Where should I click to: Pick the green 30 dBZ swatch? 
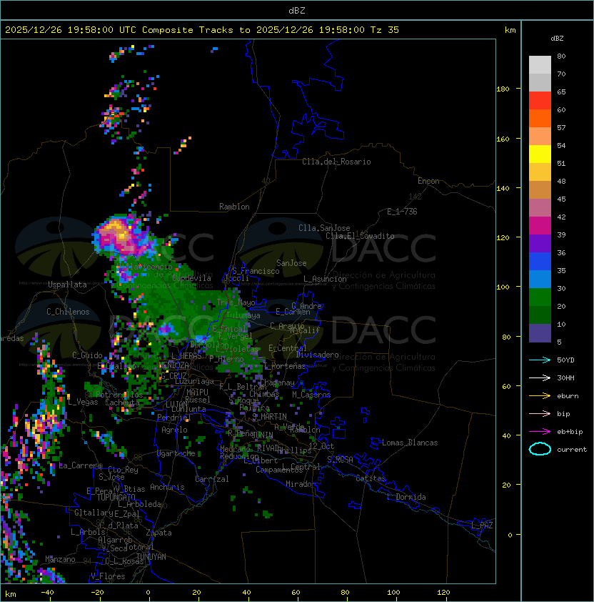click(540, 297)
